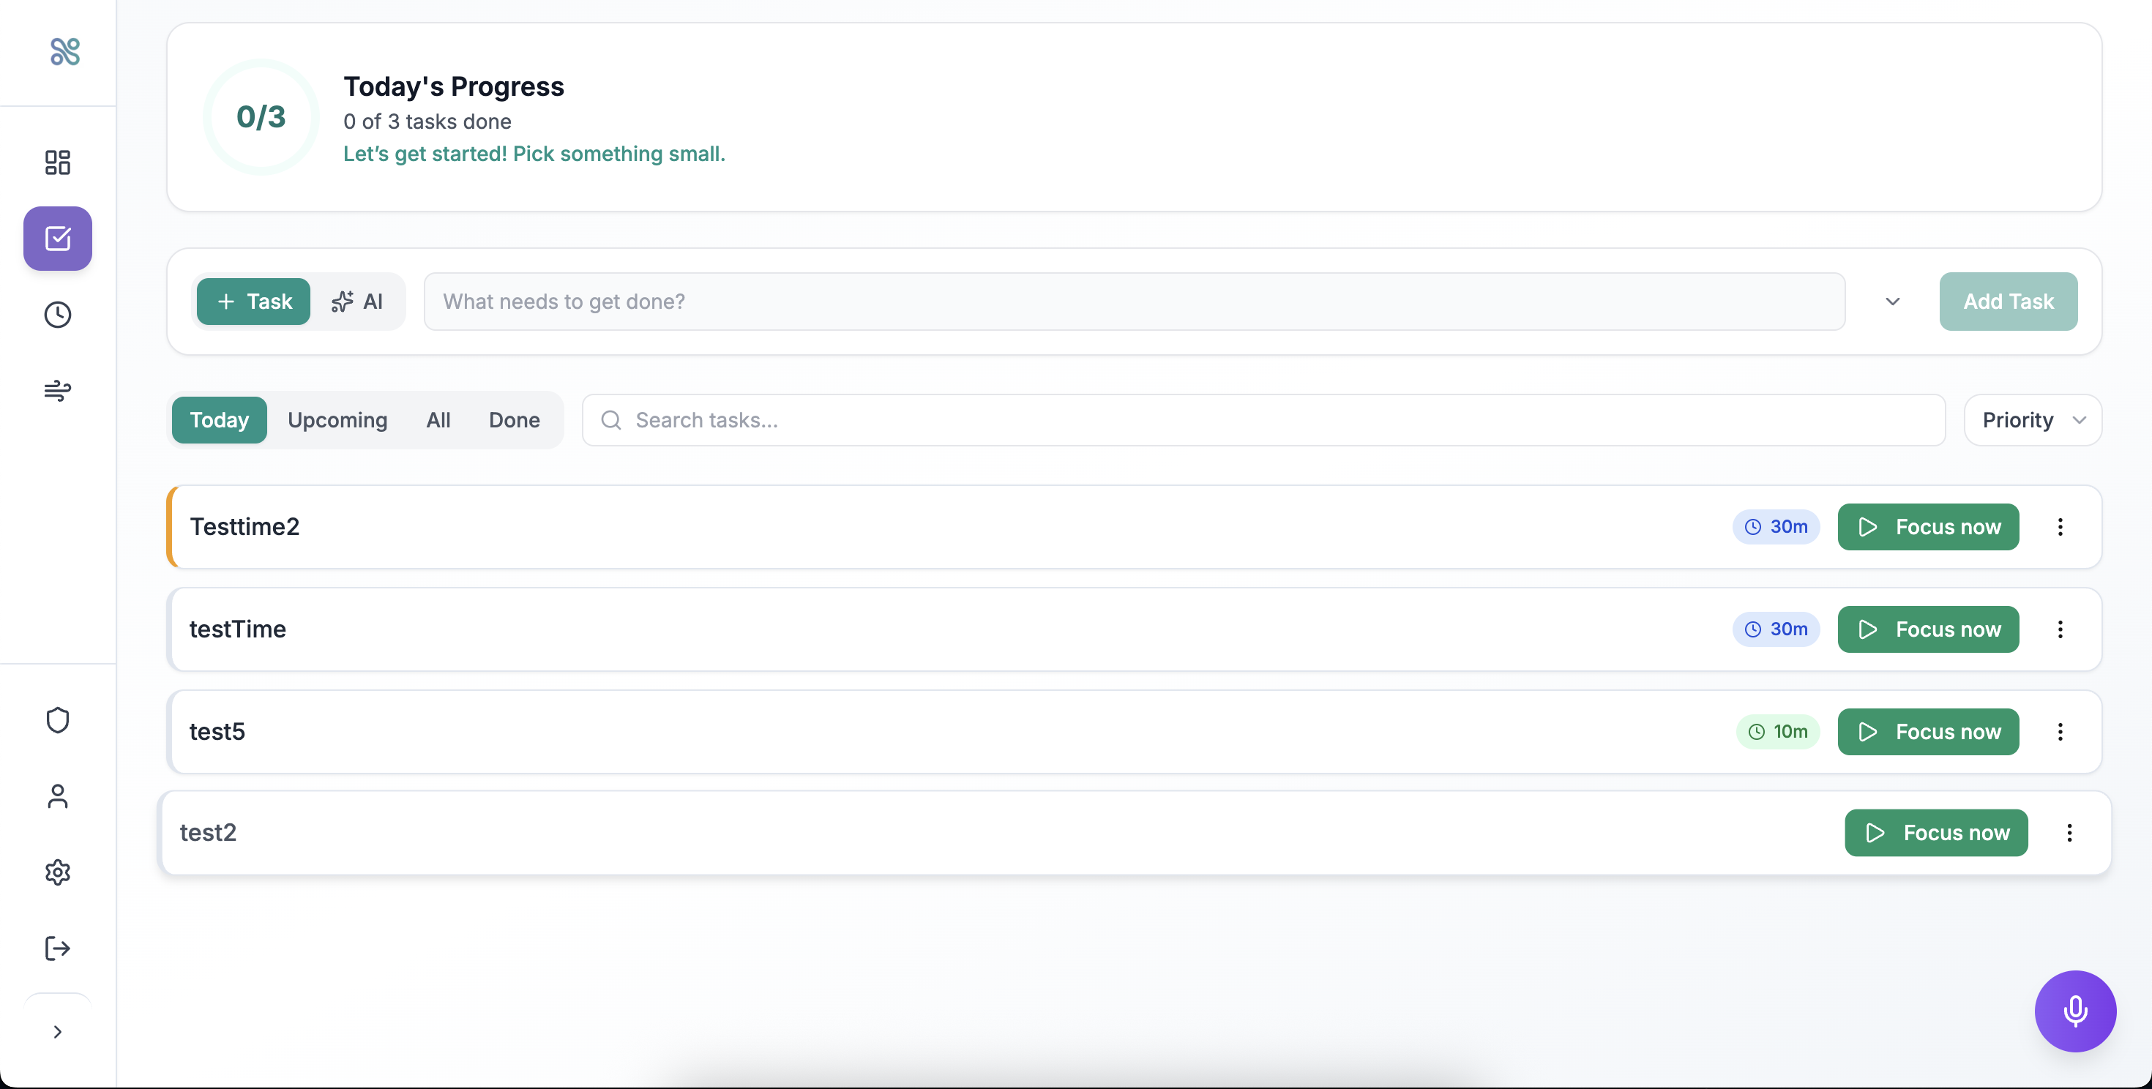This screenshot has height=1089, width=2152.
Task: Open the clock history view
Action: (x=57, y=315)
